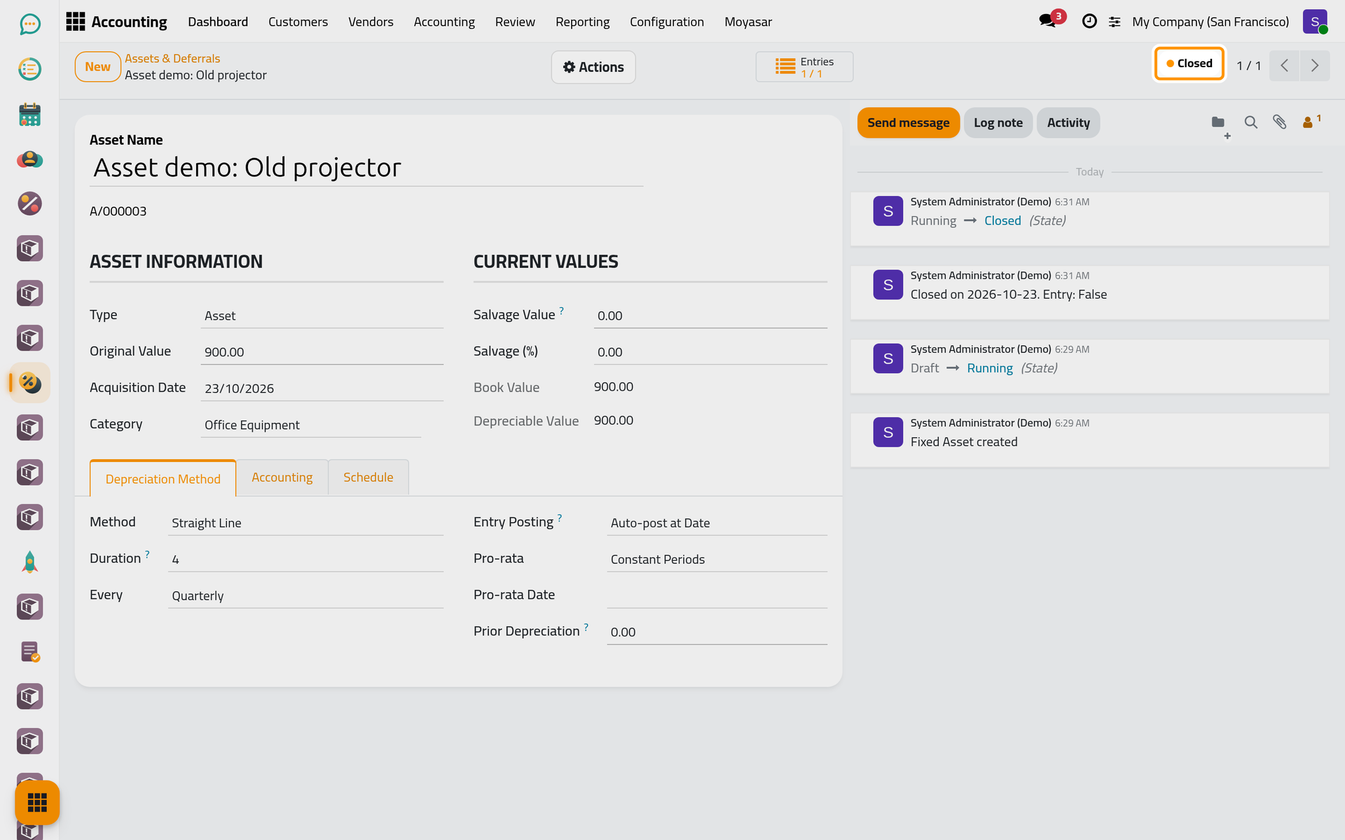Open the sliders settings icon in top bar
Viewport: 1345px width, 840px height.
click(x=1115, y=22)
